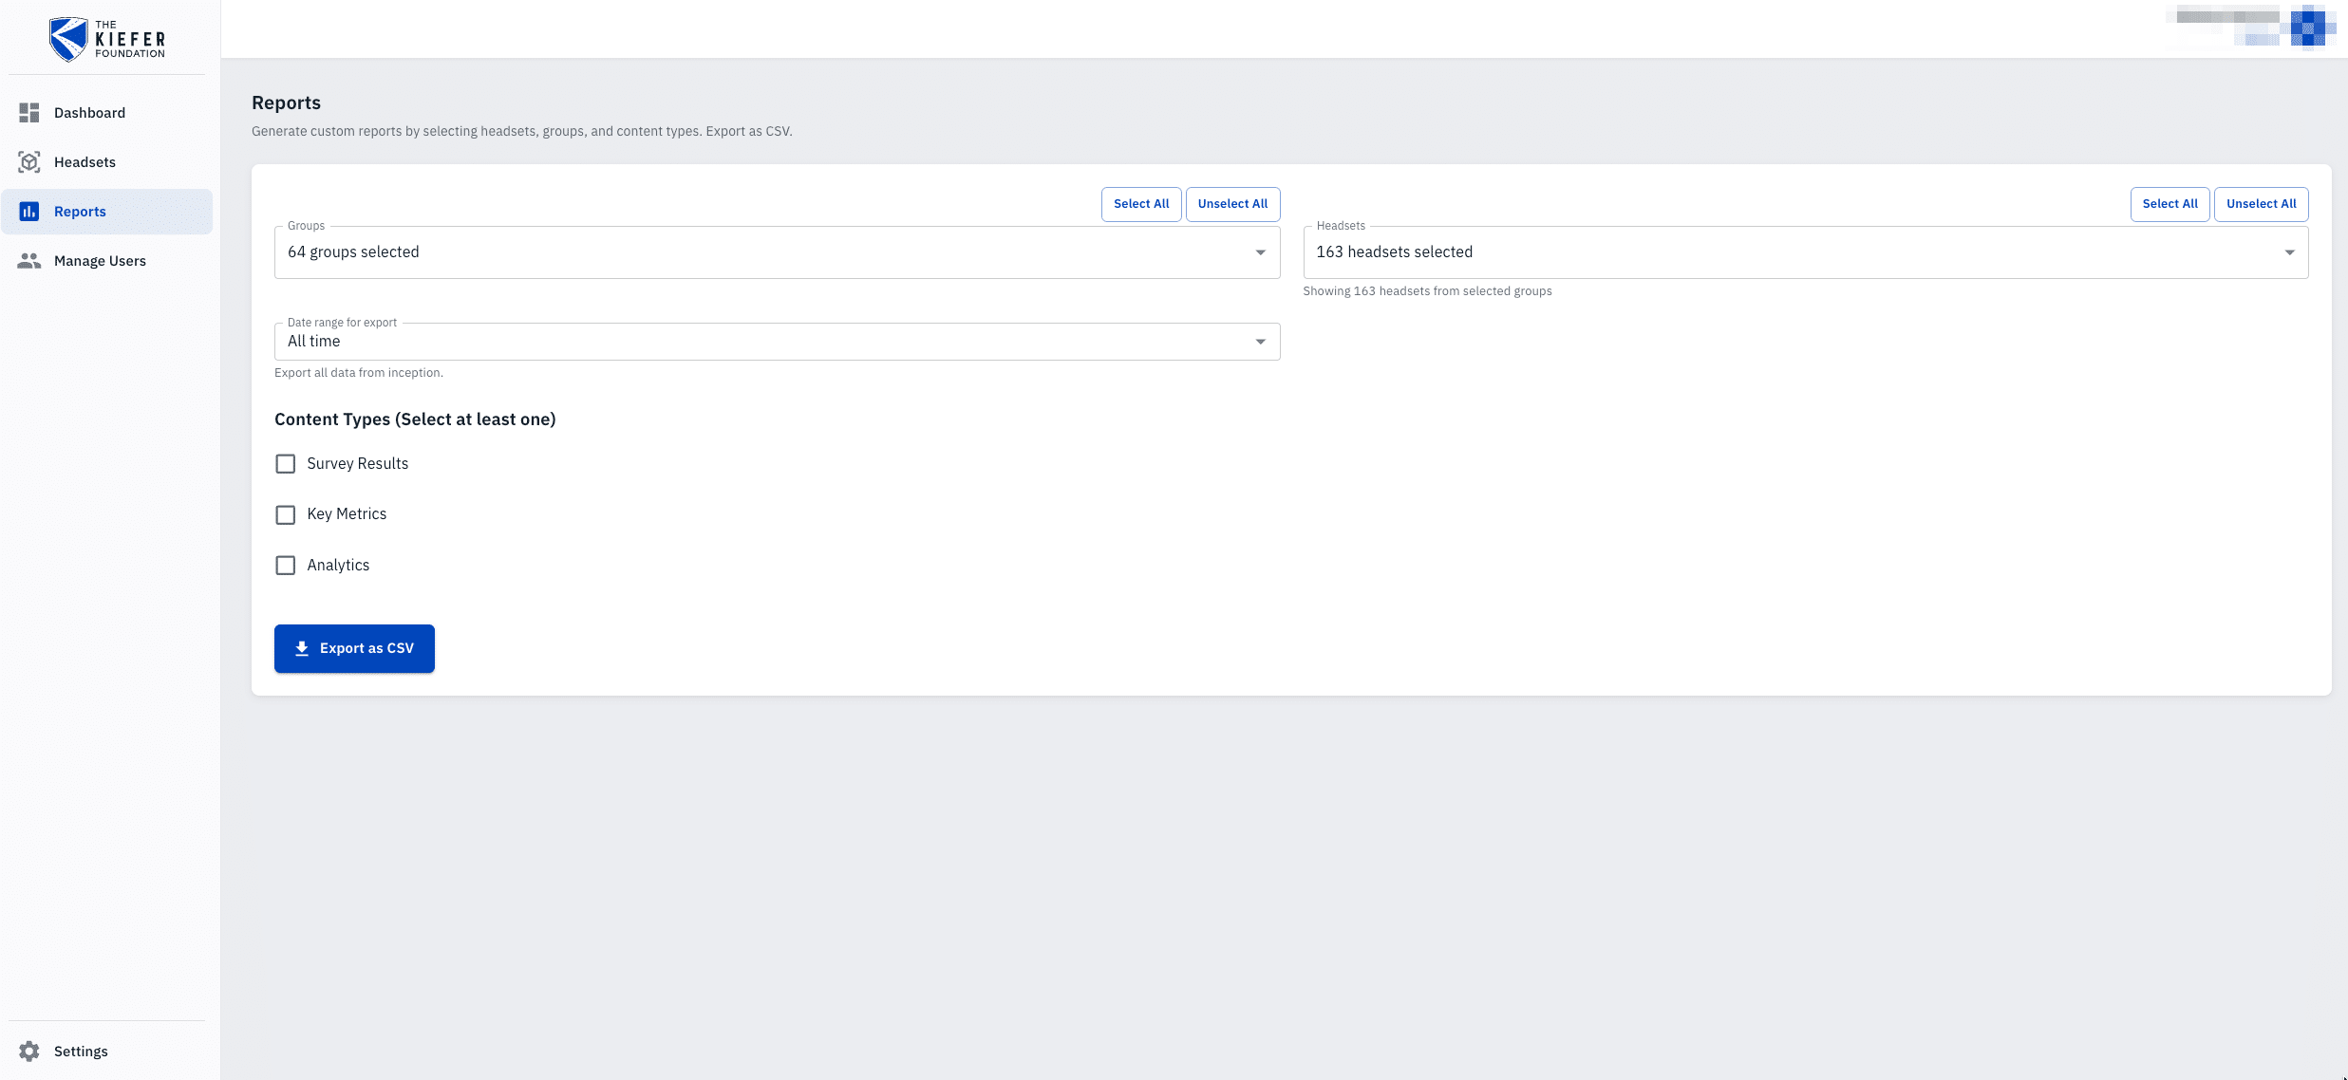Expand the Groups dropdown arrow
2348x1080 pixels.
[x=1260, y=252]
